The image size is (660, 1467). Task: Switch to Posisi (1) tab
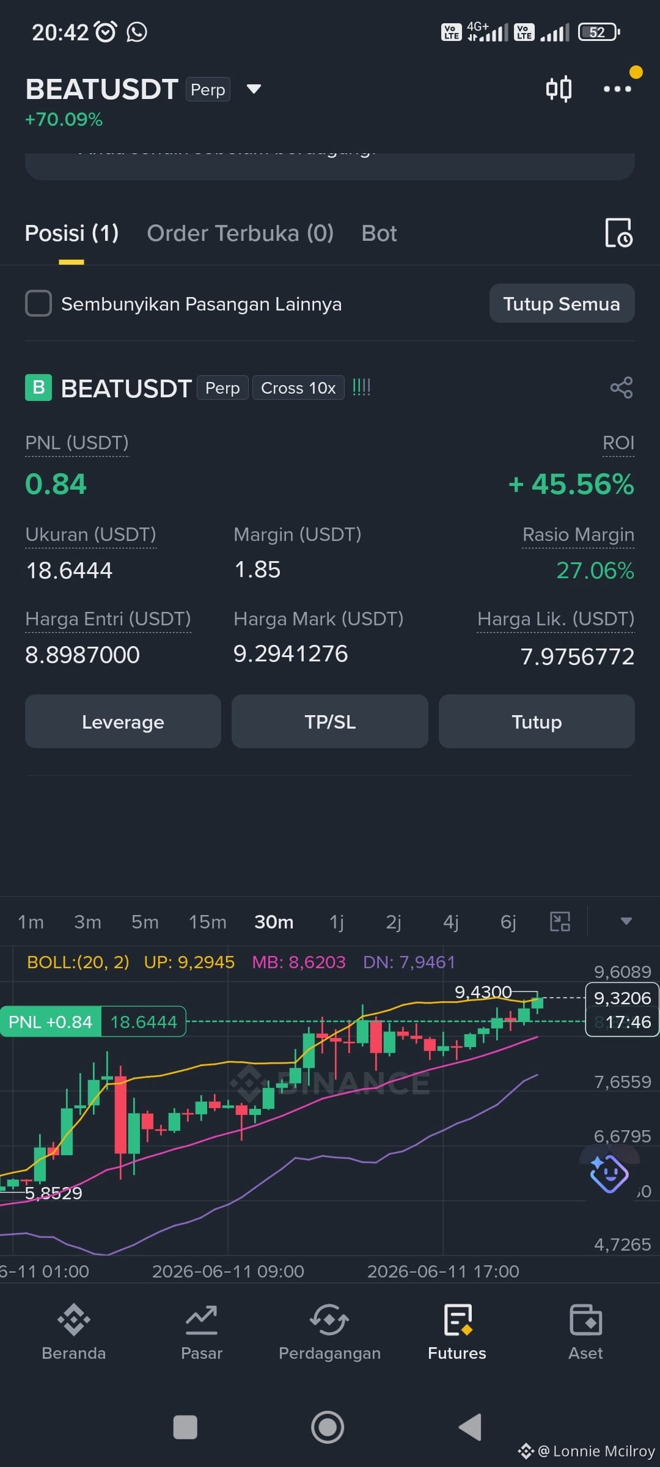point(71,233)
